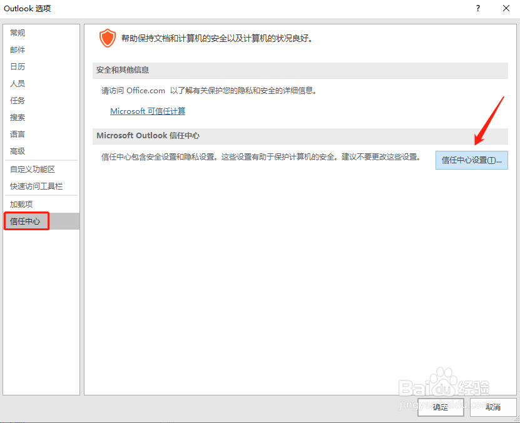
Task: Go to 快速访问工具栏 settings
Action: [x=41, y=186]
